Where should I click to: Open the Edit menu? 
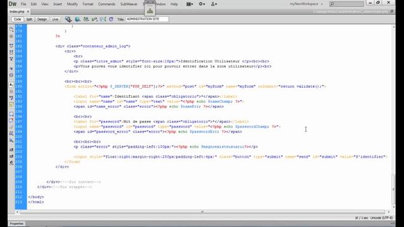pos(33,4)
